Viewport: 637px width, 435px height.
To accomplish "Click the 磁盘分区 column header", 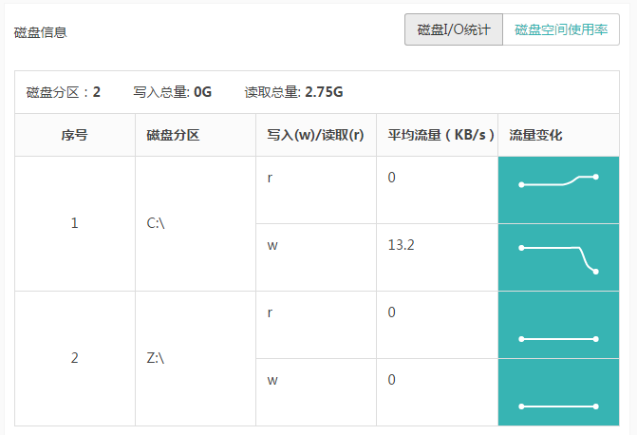I will point(196,135).
